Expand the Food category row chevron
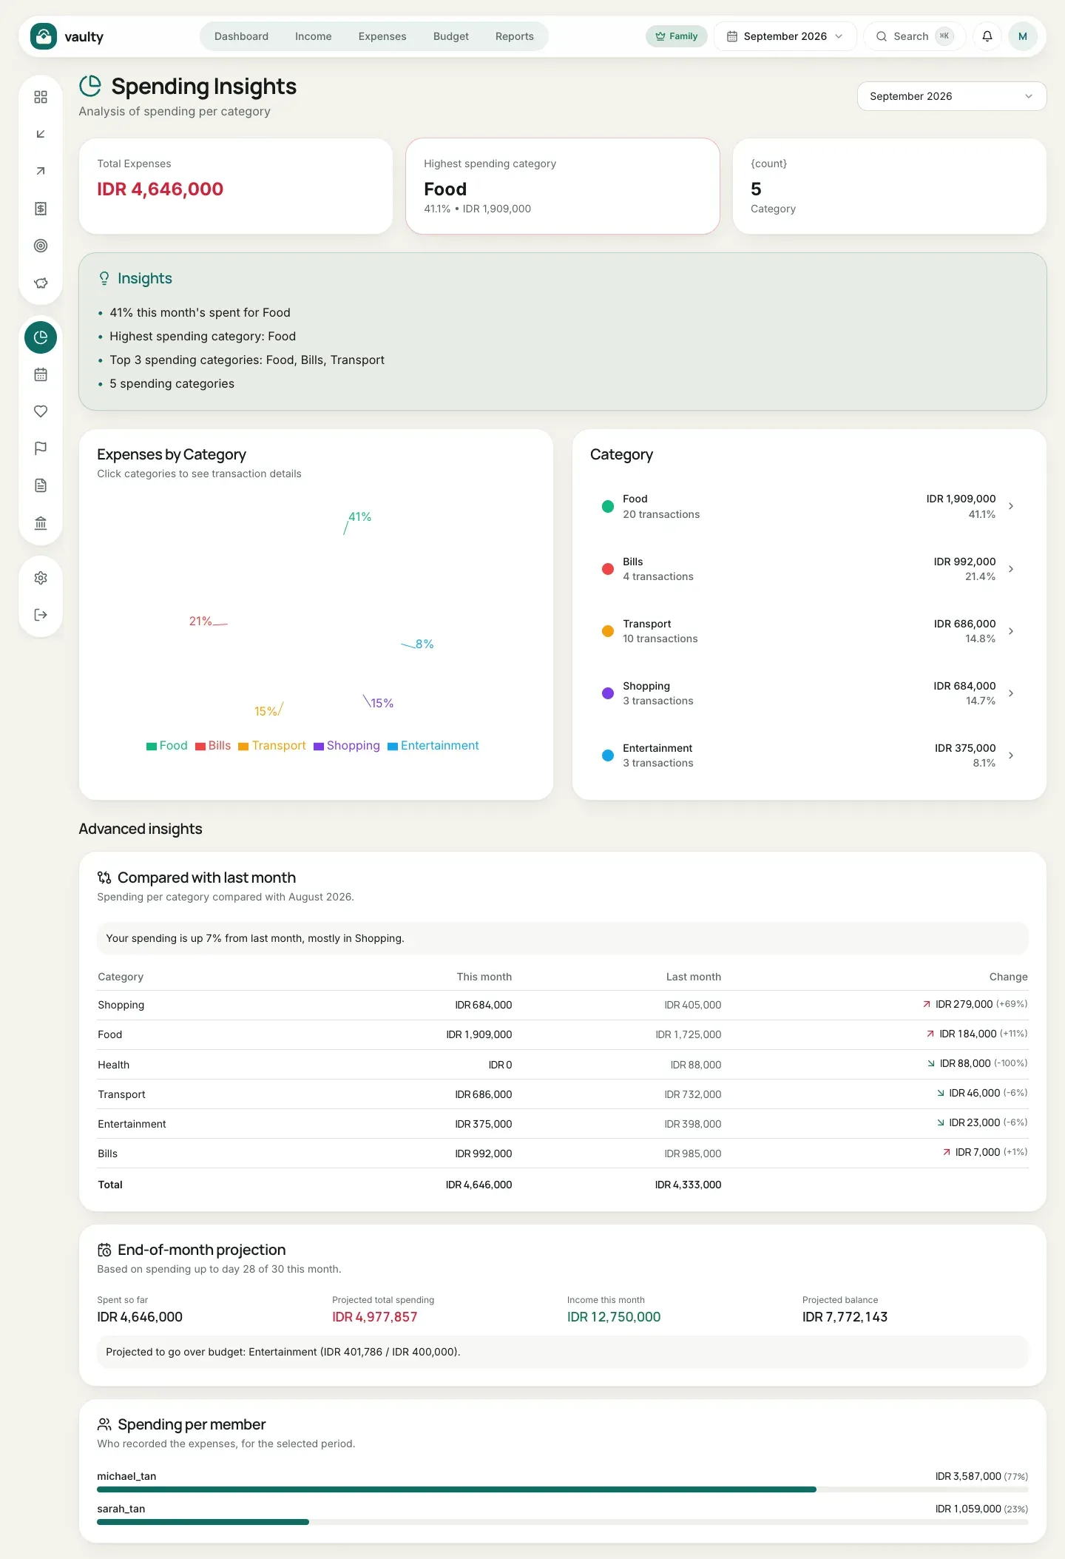 point(1011,506)
